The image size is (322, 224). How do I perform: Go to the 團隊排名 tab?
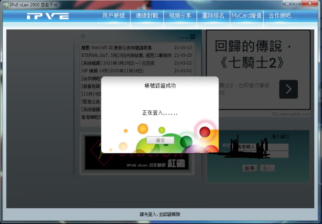click(x=213, y=16)
